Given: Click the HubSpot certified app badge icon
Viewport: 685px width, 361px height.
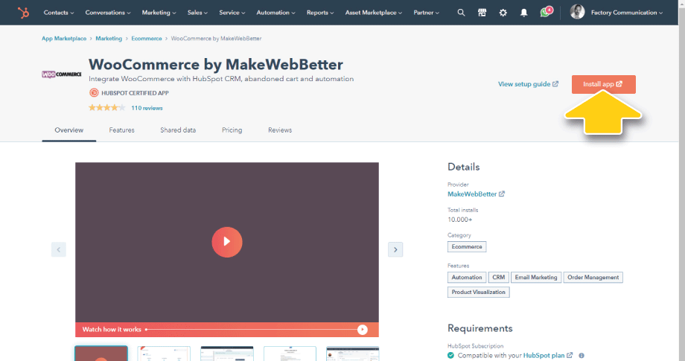Looking at the screenshot, I should (x=94, y=92).
